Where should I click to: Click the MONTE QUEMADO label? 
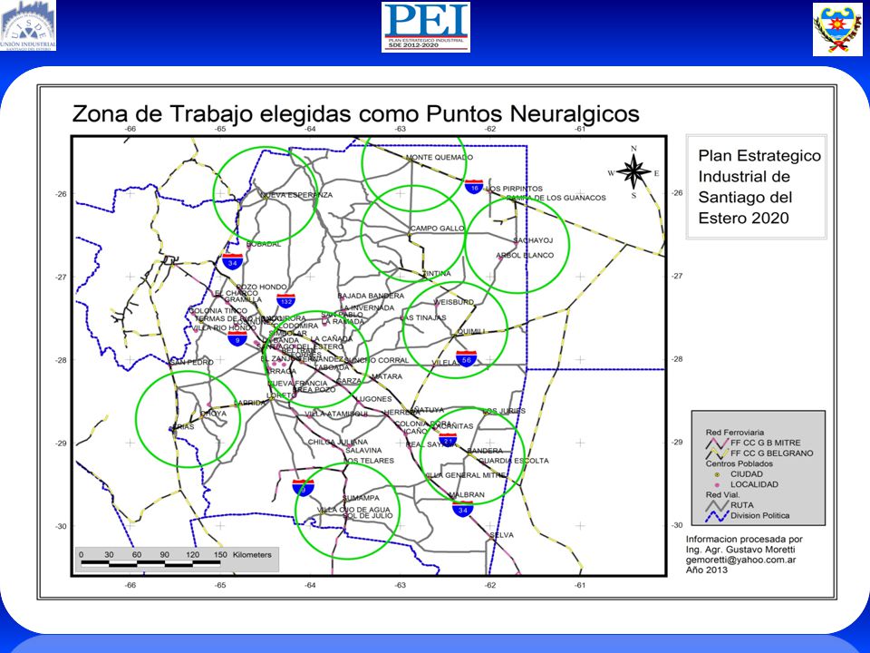point(440,157)
